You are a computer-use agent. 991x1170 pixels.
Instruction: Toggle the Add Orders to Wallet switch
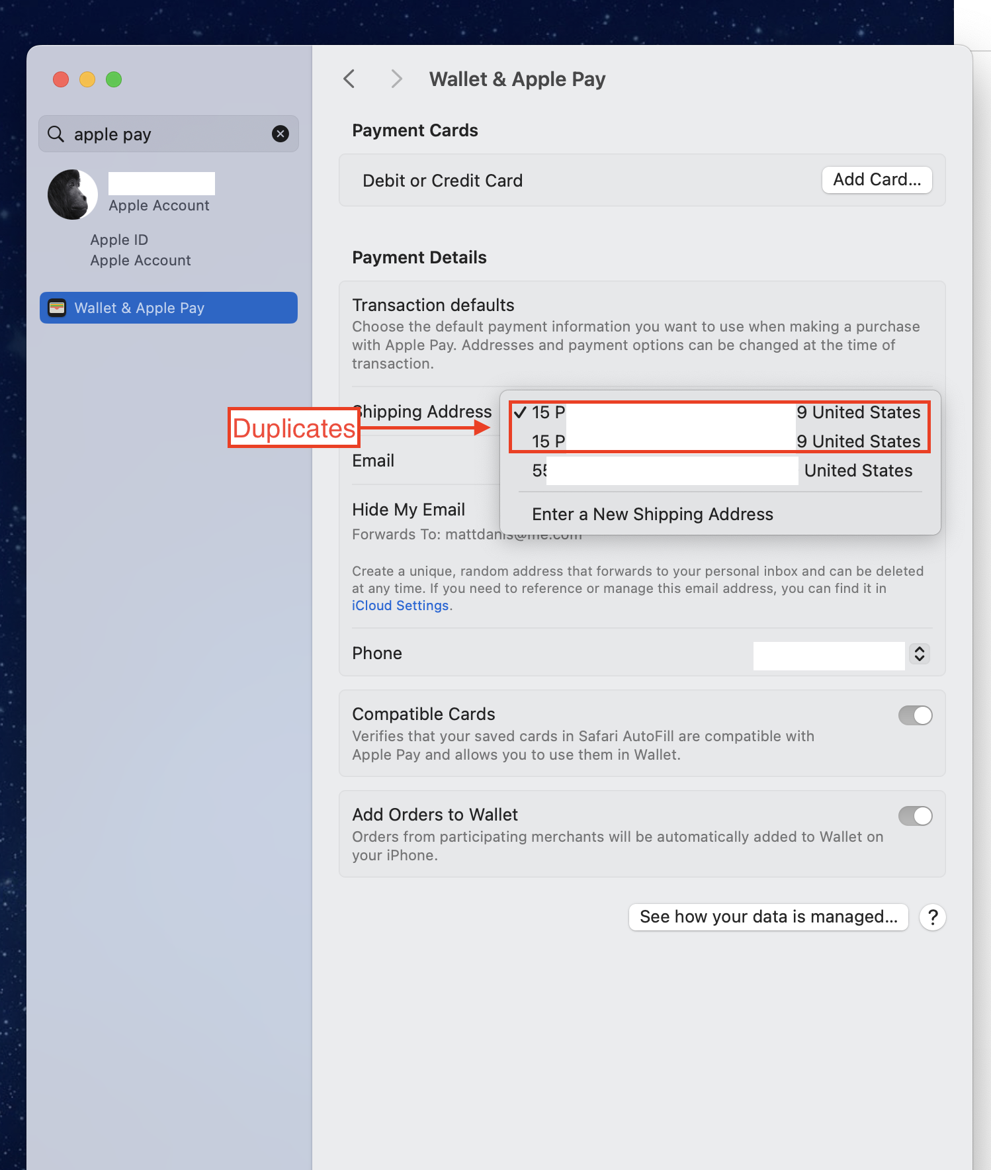tap(915, 816)
